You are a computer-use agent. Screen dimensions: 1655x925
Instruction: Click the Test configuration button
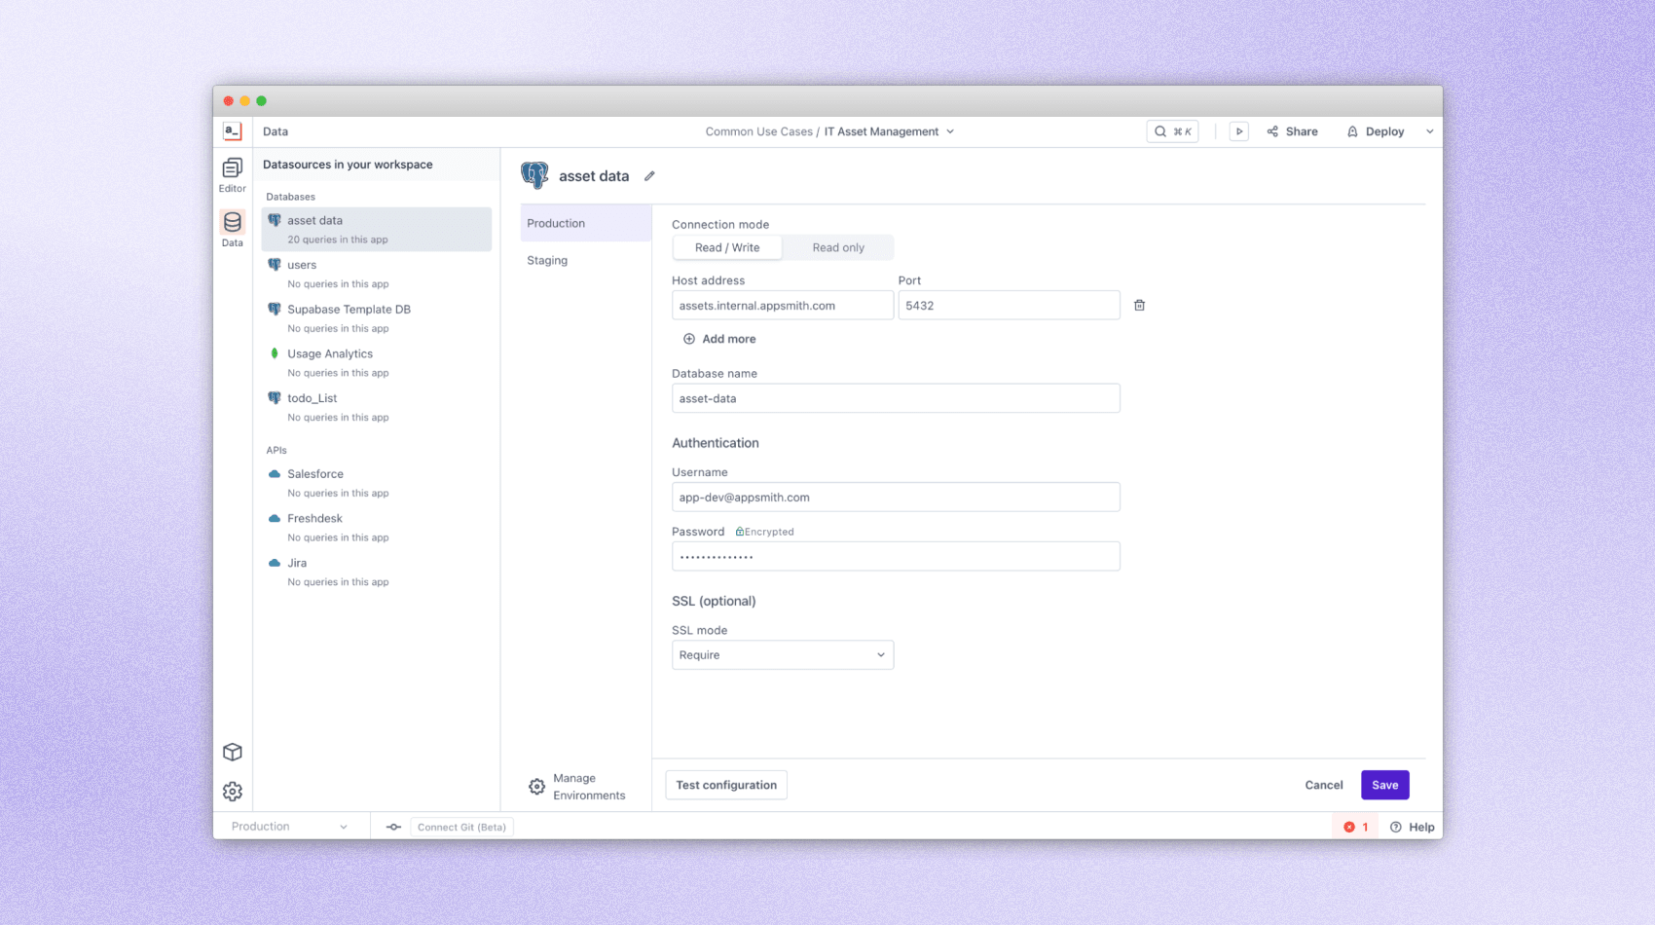click(x=725, y=785)
